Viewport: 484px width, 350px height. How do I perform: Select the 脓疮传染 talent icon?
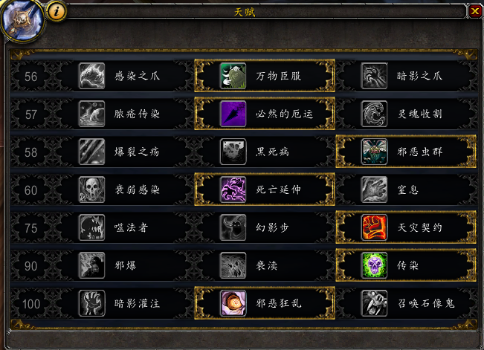click(91, 114)
